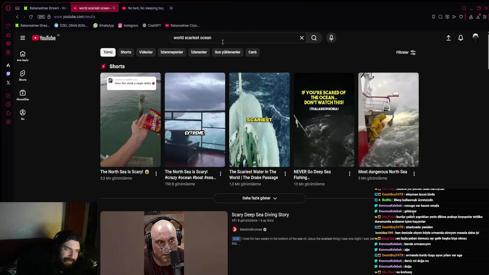
Task: Select the Shorts filter chip
Action: click(126, 52)
